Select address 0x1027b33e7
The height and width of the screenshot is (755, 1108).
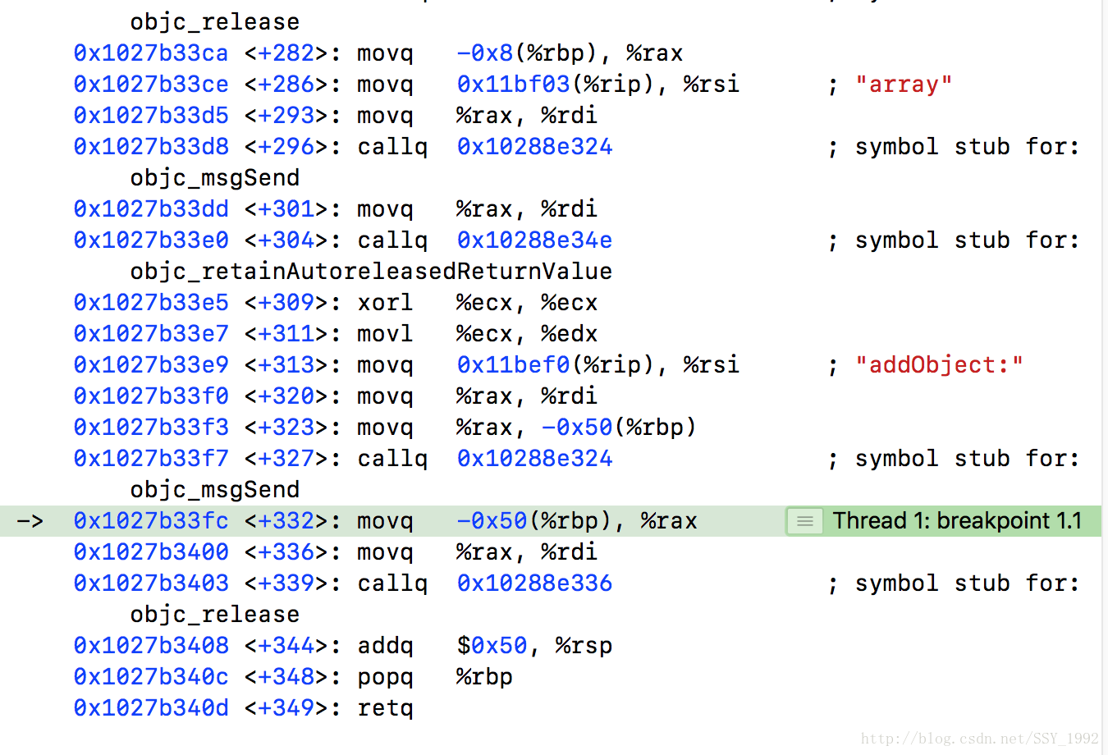click(151, 334)
